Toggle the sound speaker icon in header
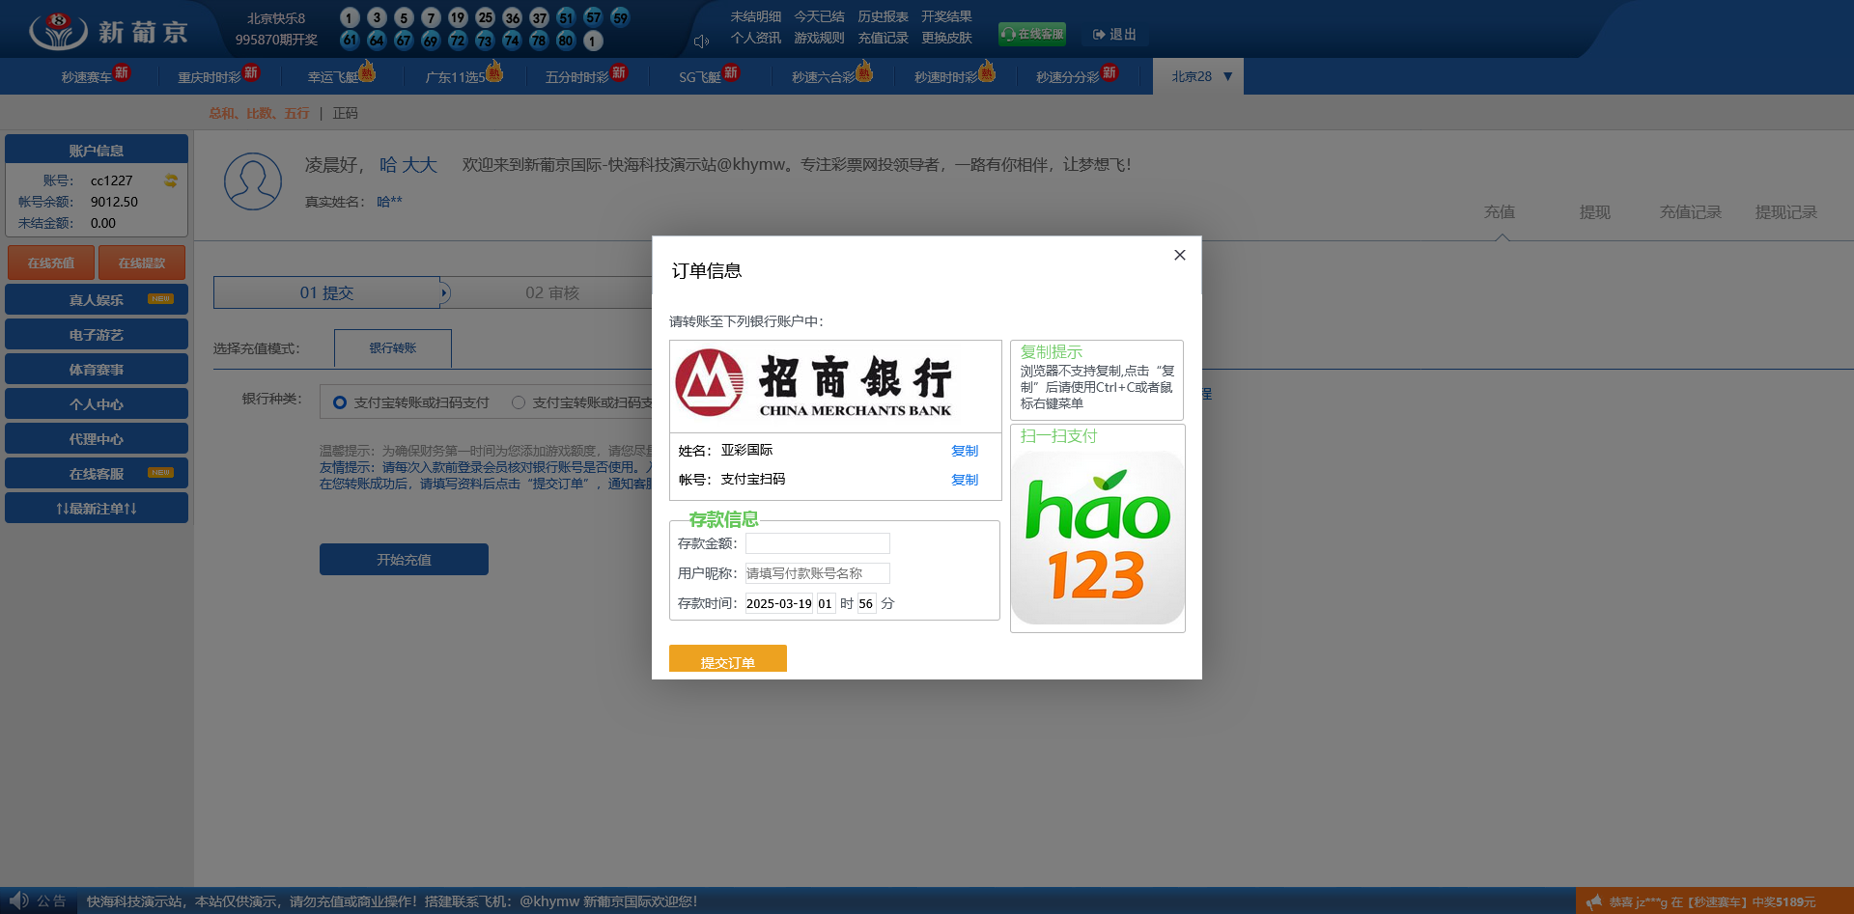Image resolution: width=1854 pixels, height=914 pixels. (701, 41)
